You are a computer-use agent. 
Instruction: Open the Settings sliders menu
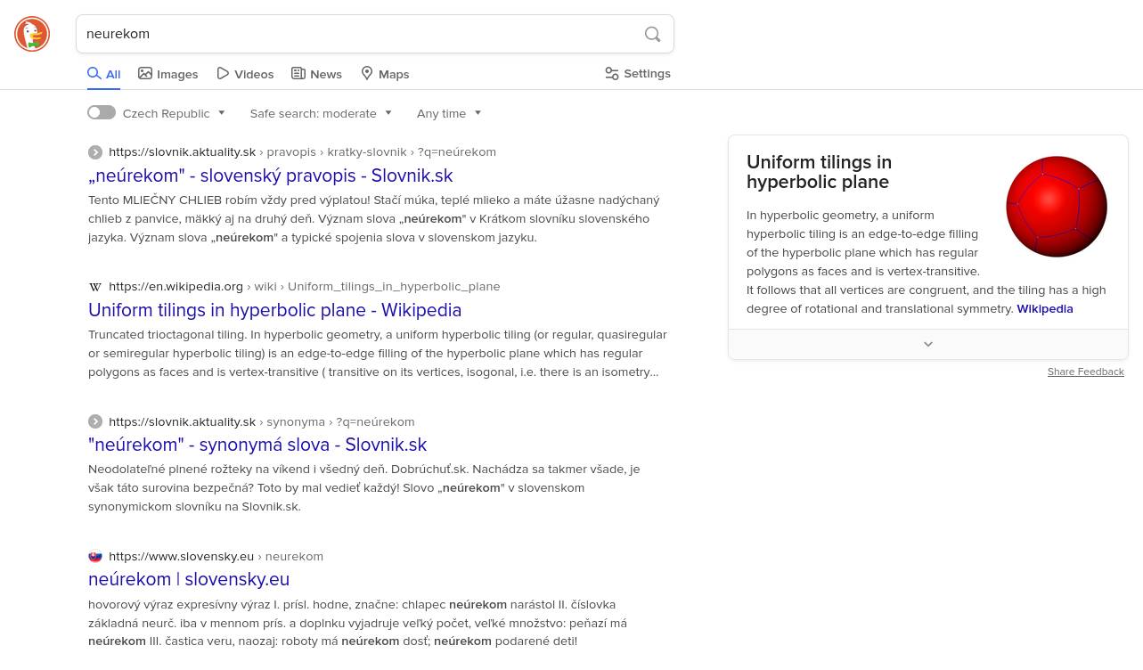click(x=638, y=74)
